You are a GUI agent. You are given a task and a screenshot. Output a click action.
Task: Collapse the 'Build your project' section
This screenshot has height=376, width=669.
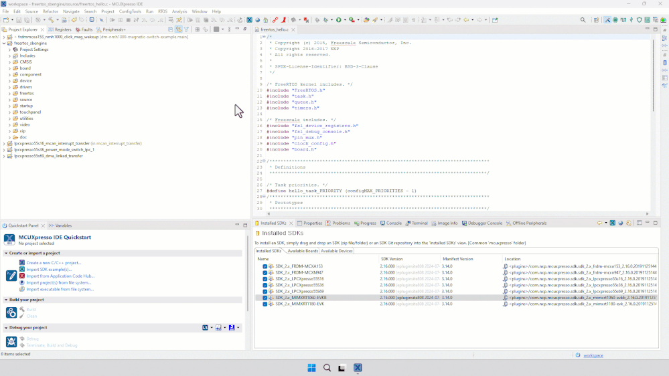(5, 300)
